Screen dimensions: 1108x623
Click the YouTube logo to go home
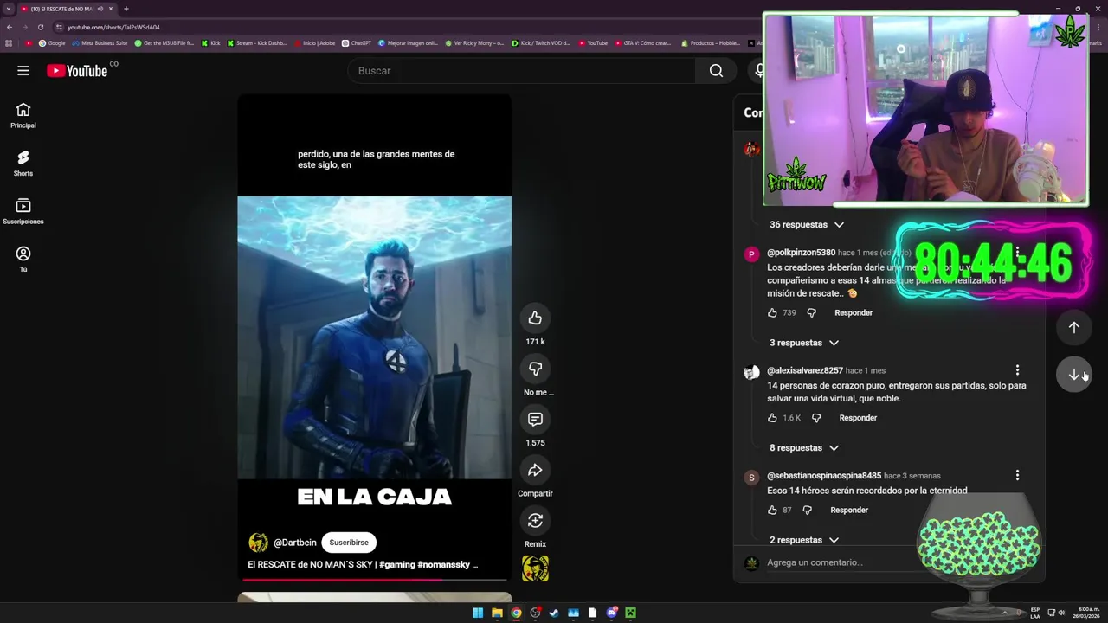pyautogui.click(x=77, y=71)
